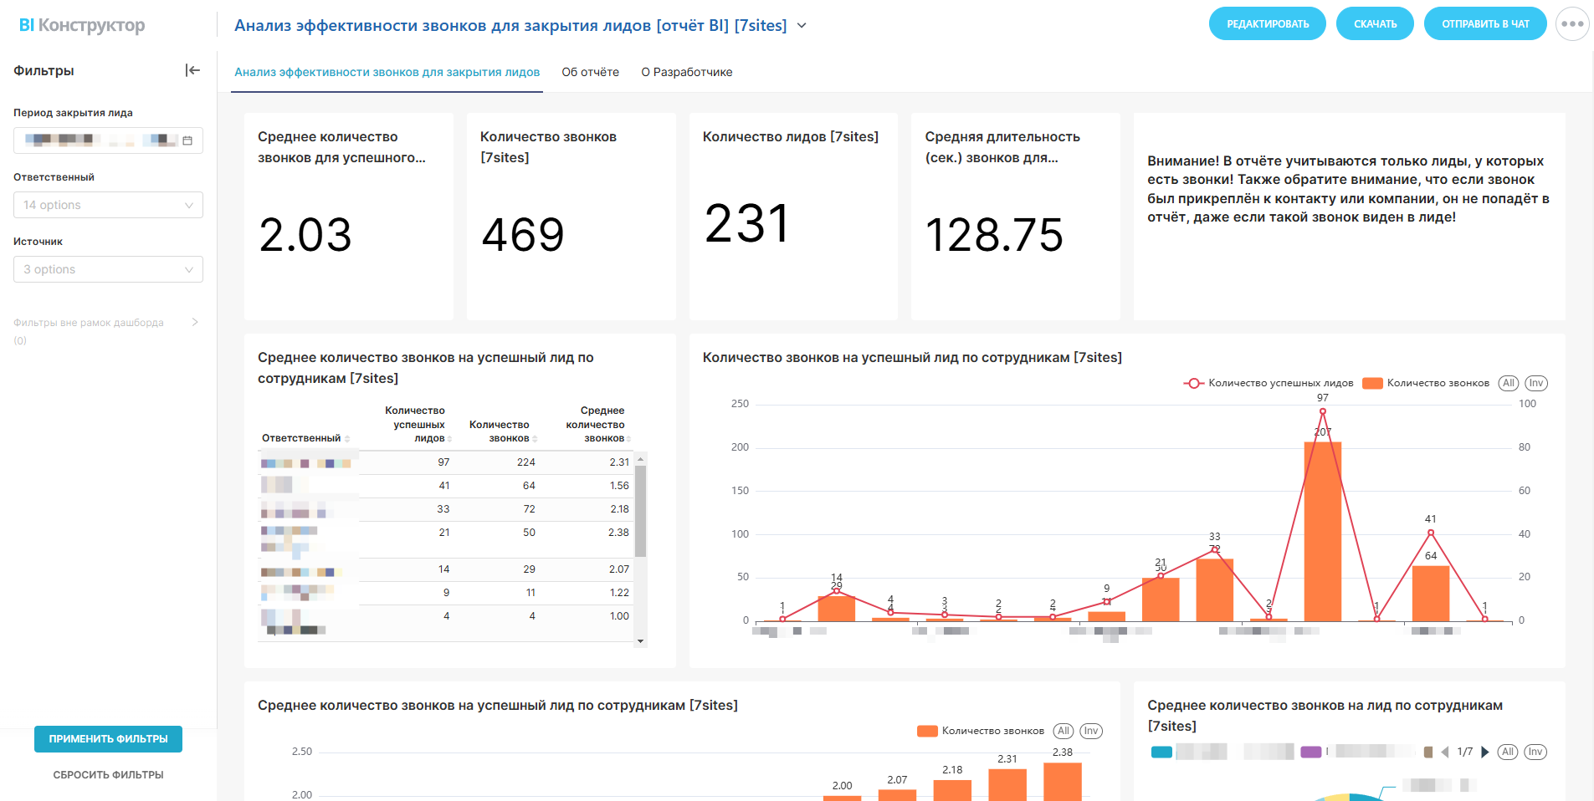Click All next to the 1/7 legend pager
This screenshot has height=801, width=1594.
pyautogui.click(x=1508, y=752)
